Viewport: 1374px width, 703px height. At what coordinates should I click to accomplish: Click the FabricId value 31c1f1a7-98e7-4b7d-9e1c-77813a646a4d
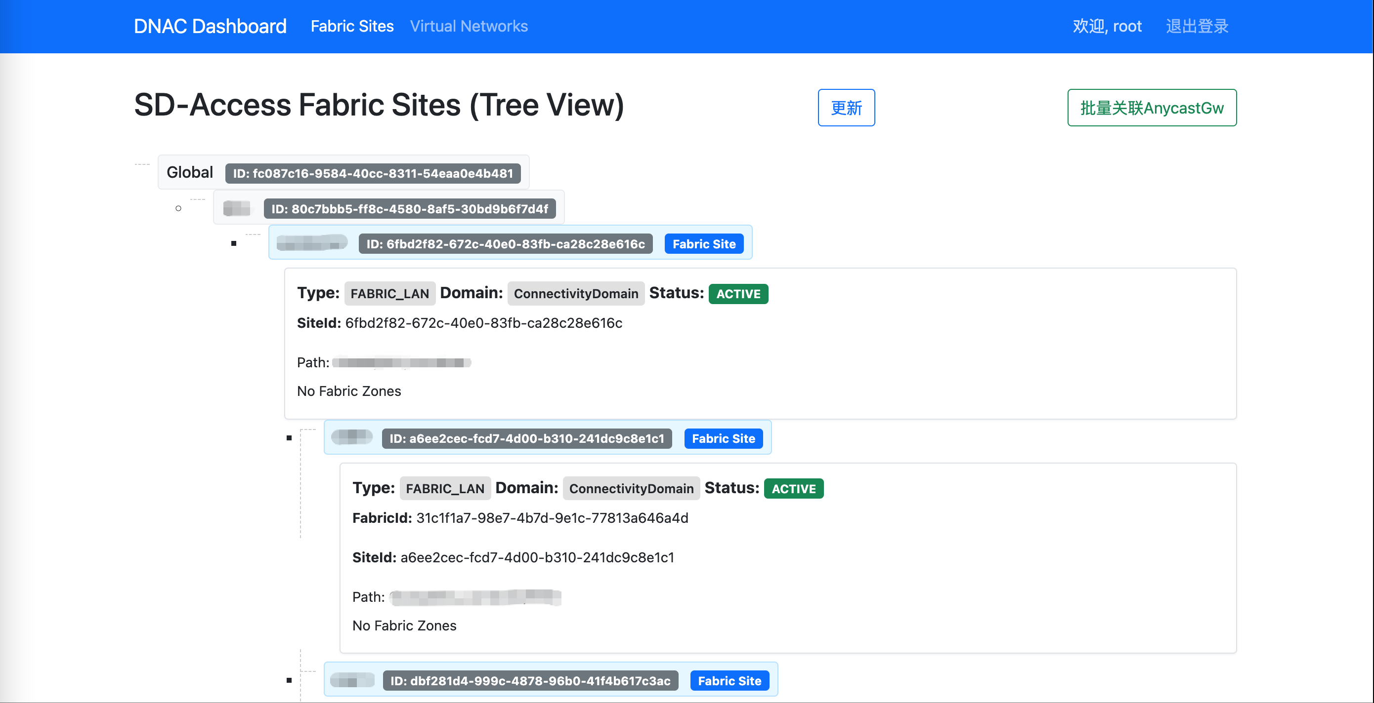click(553, 518)
